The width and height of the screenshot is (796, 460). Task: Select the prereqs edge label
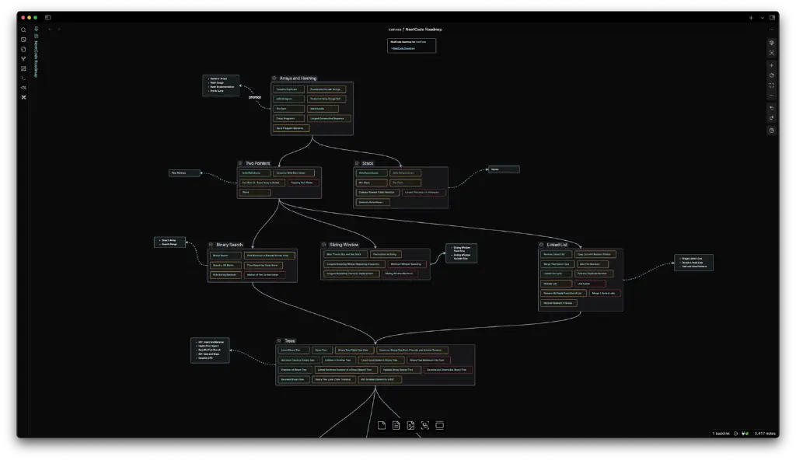click(x=255, y=97)
